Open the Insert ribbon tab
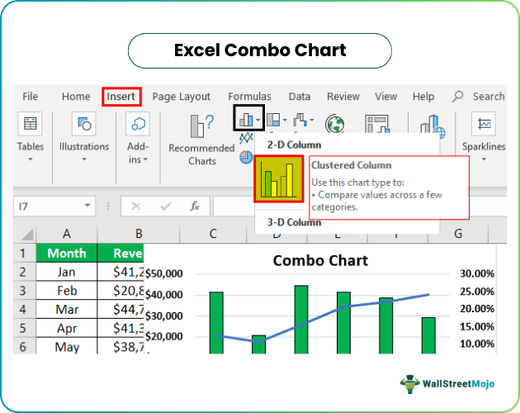 pyautogui.click(x=121, y=97)
